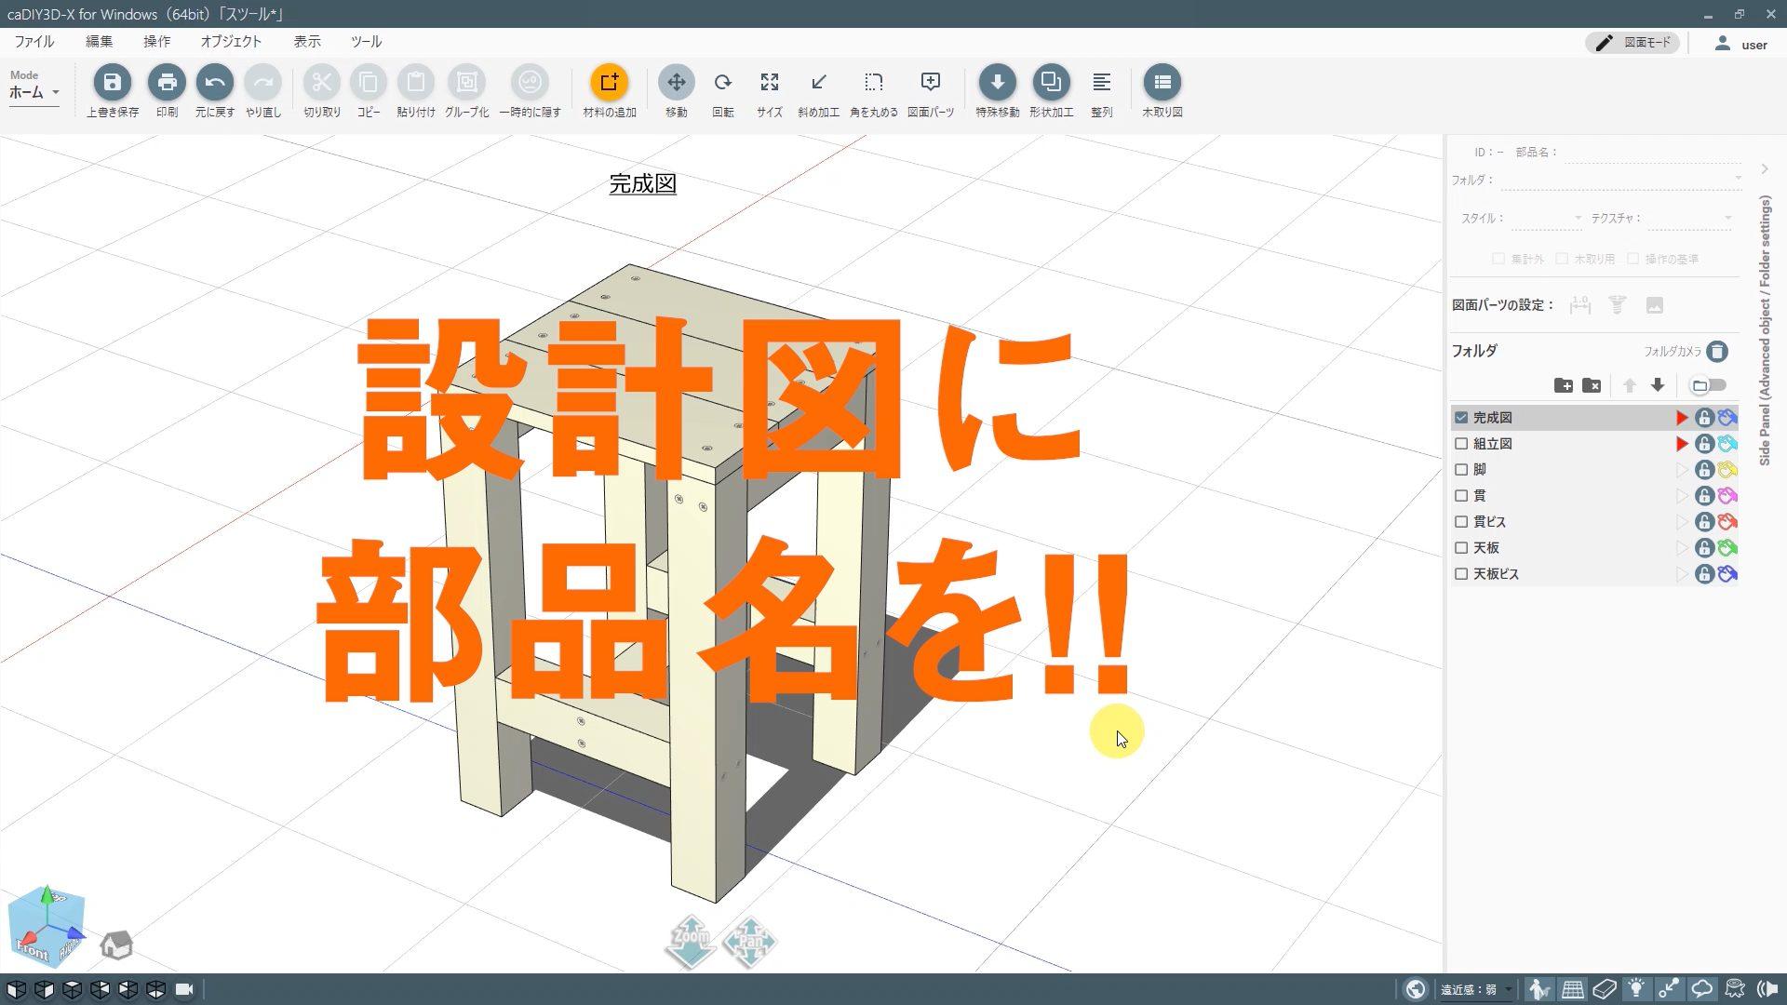Open the オブジェクト menu
Viewport: 1787px width, 1005px height.
click(x=232, y=42)
